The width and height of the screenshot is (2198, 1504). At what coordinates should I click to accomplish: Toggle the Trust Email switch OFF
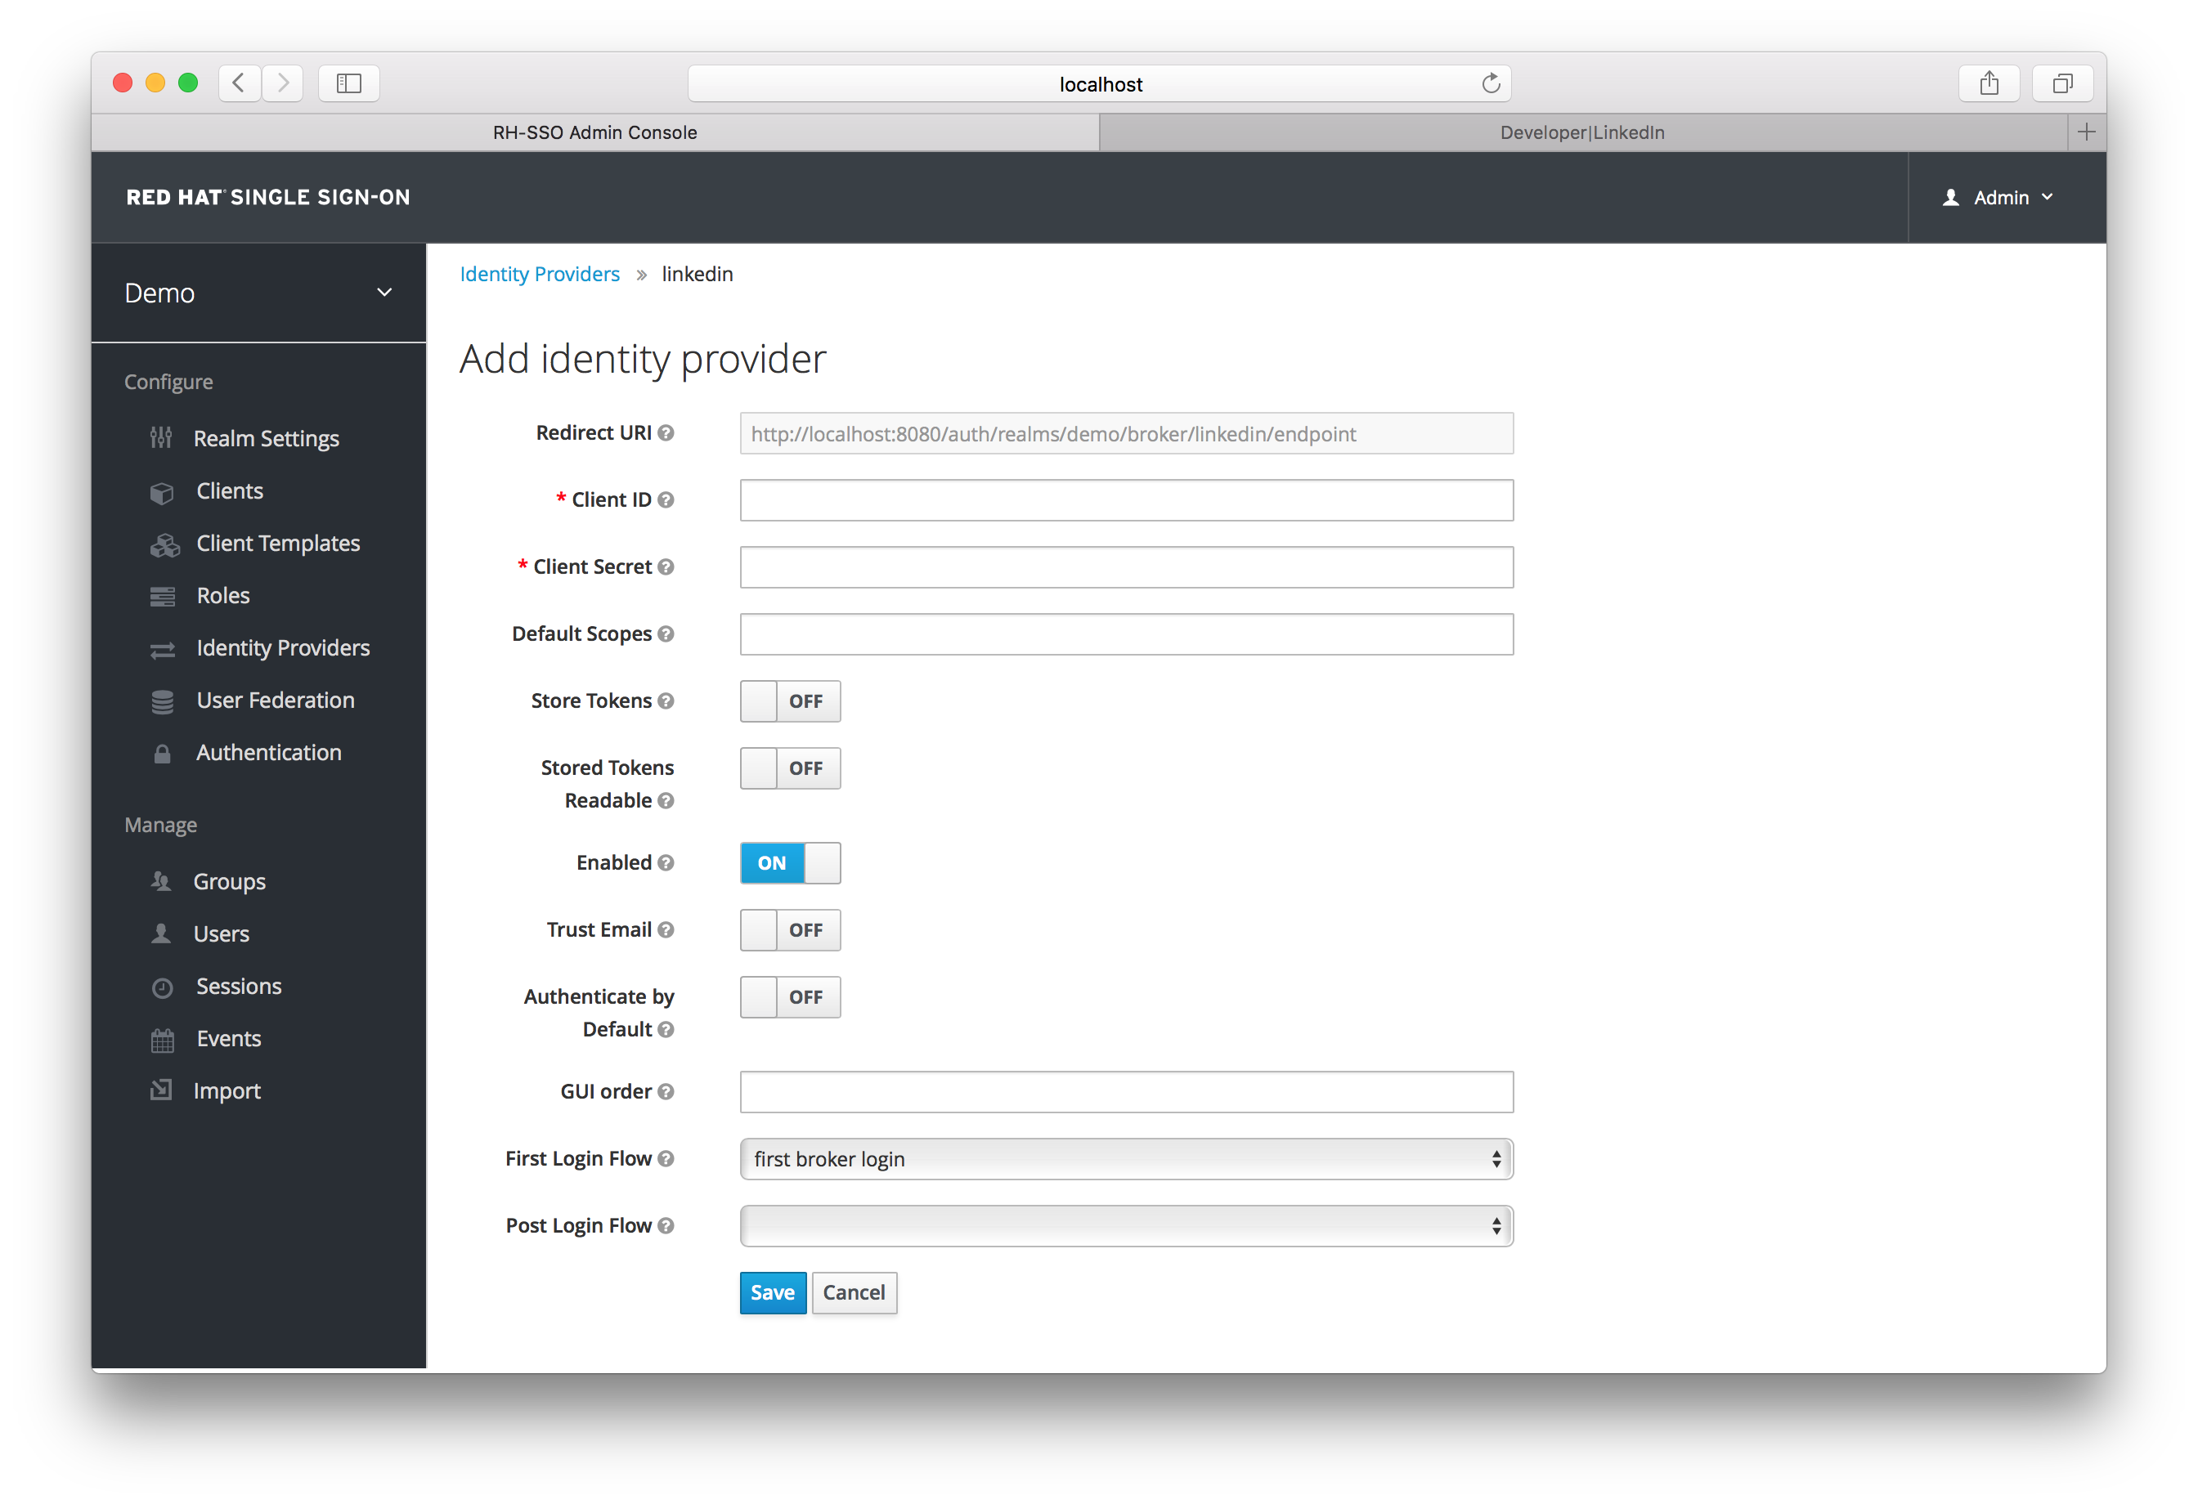tap(788, 929)
